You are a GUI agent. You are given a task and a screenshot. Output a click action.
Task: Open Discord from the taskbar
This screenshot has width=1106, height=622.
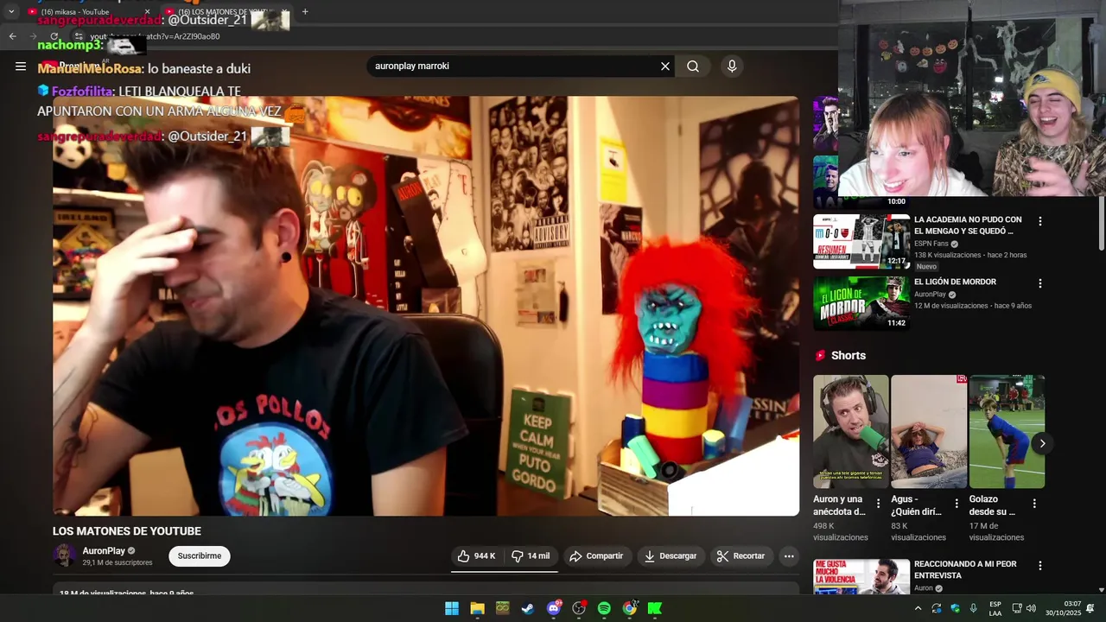pos(553,608)
